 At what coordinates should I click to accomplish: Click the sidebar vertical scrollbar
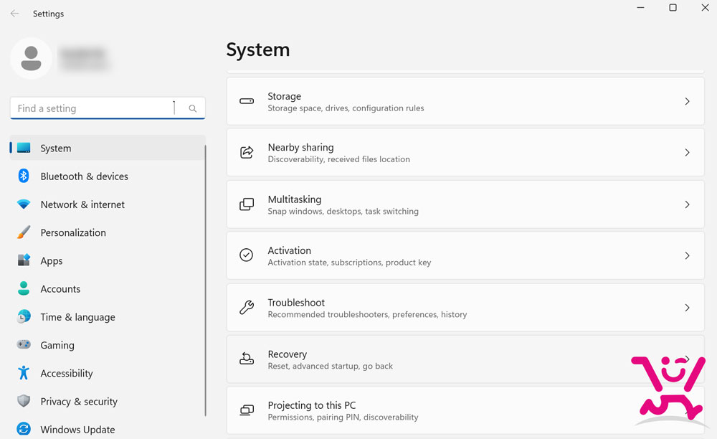tap(205, 280)
